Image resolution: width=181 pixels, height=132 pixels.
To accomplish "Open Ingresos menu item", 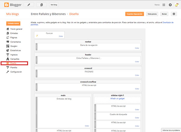I will click(14, 55).
